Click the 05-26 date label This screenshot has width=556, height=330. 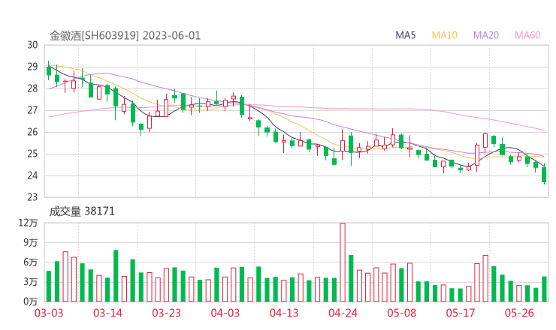coord(519,313)
